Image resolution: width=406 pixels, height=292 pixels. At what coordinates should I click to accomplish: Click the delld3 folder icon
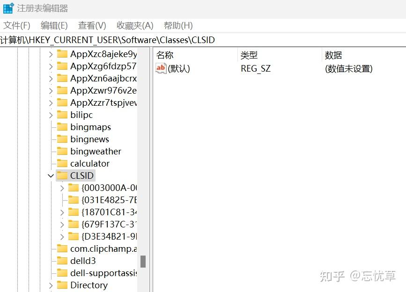63,261
